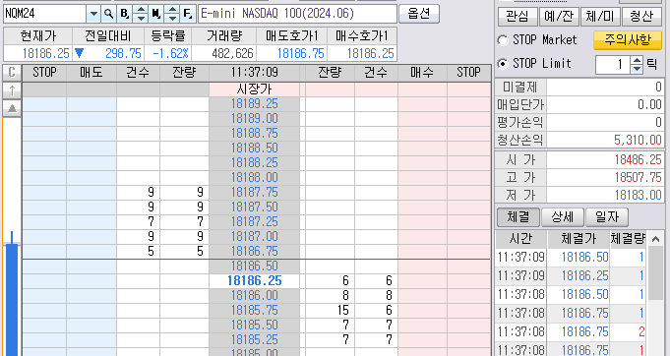Click the 체결가 column header
The height and width of the screenshot is (356, 670).
click(579, 239)
